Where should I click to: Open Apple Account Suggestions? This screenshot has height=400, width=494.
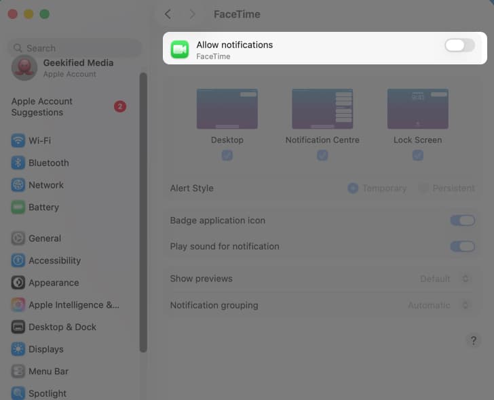[69, 106]
